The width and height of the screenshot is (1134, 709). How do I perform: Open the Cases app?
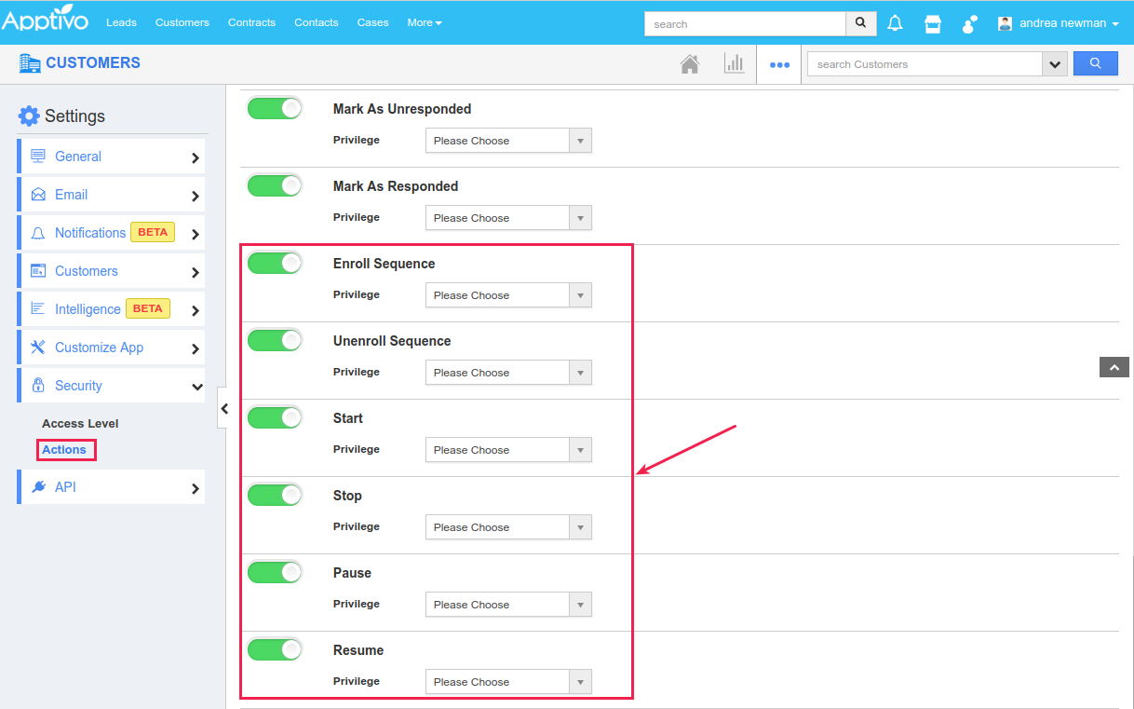(373, 22)
